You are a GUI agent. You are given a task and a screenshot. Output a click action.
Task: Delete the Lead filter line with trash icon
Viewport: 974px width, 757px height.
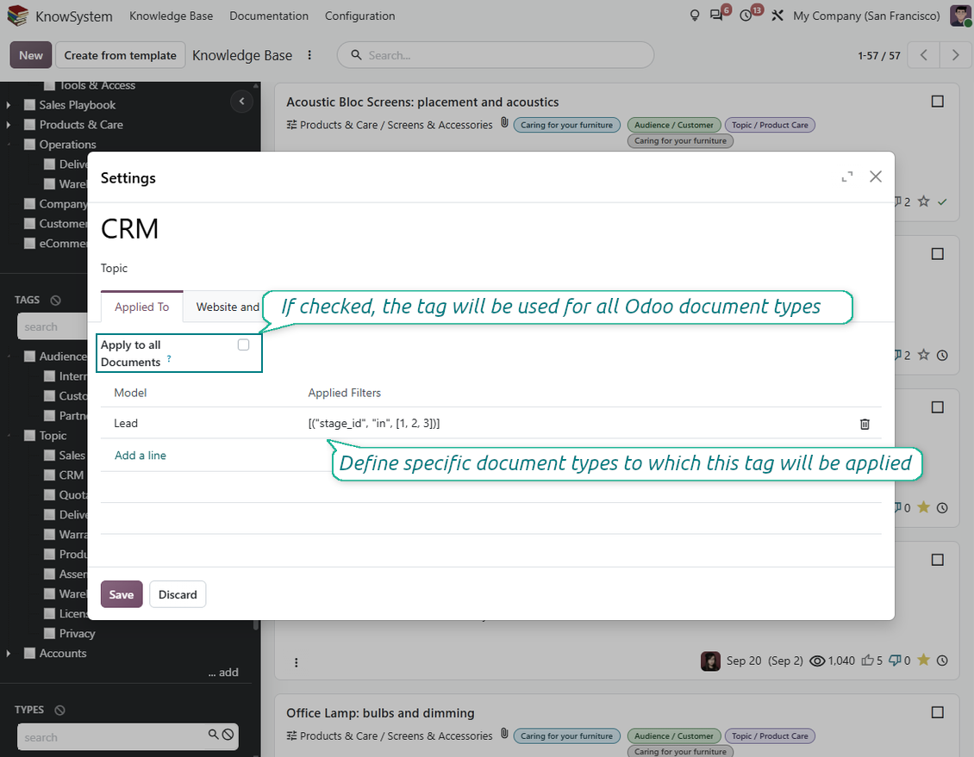point(864,424)
